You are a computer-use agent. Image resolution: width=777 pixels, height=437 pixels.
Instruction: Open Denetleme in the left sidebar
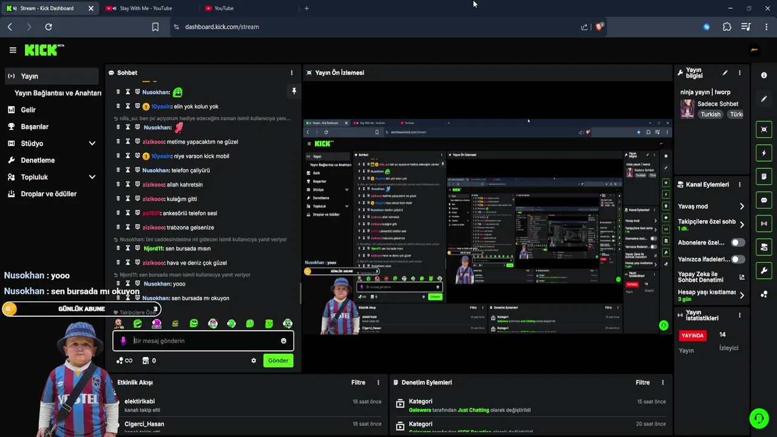[x=52, y=160]
